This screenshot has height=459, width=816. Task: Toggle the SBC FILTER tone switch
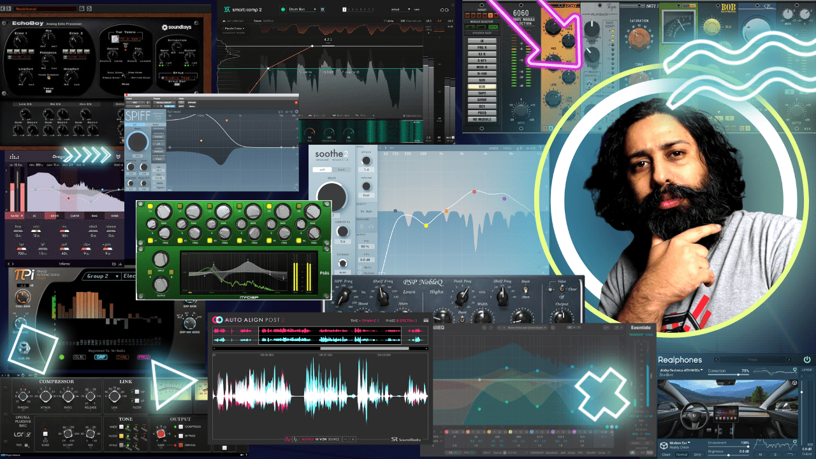121,436
